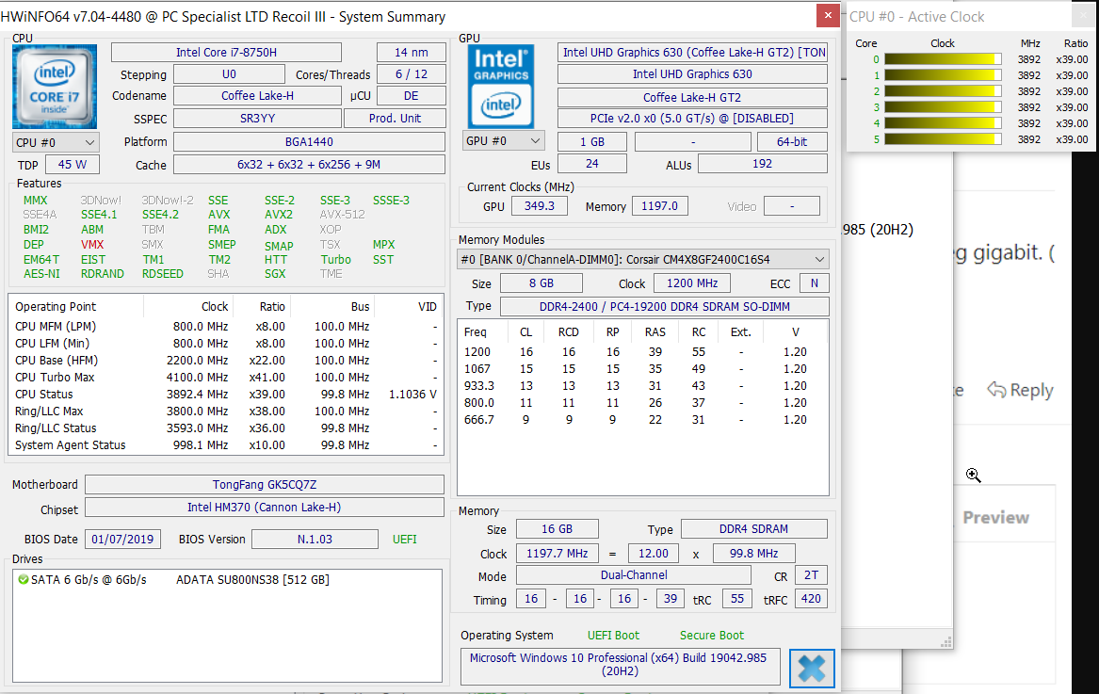Image resolution: width=1099 pixels, height=694 pixels.
Task: Click the GPU clock 349.3 field
Action: 539,206
